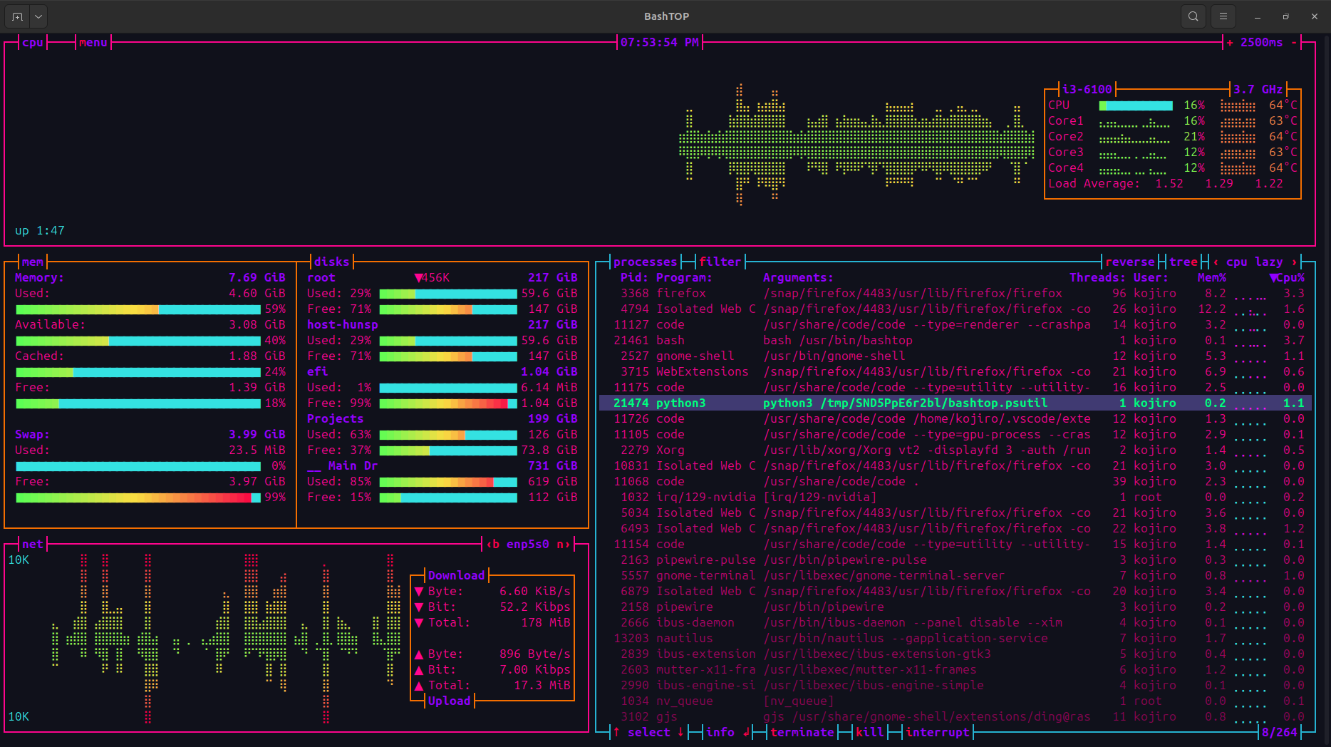Switch sorting column left arrow
Viewport: 1331px width, 747px height.
click(x=1216, y=262)
